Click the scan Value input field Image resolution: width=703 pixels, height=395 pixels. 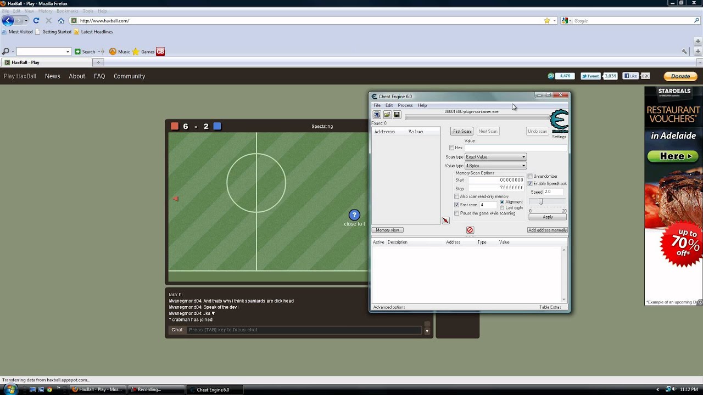(515, 148)
